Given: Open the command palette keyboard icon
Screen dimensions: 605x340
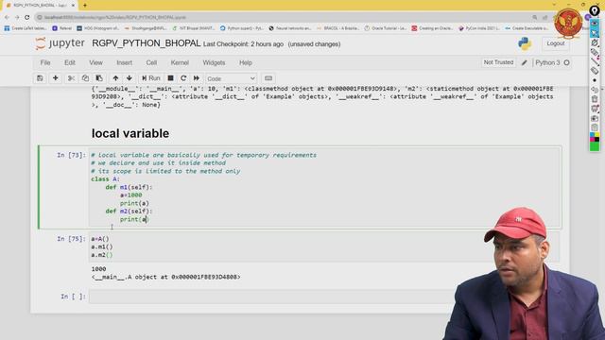Looking at the screenshot, I should click(x=268, y=78).
